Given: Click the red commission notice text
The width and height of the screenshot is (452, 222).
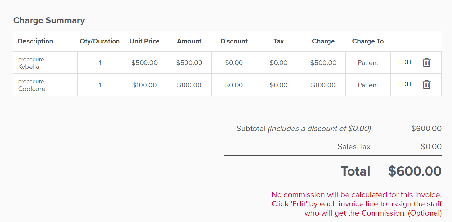Looking at the screenshot, I should (x=357, y=204).
